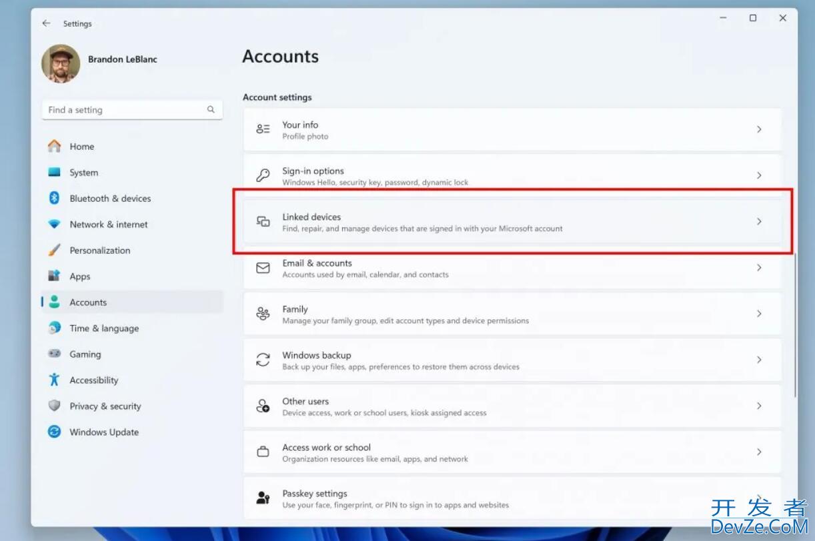
Task: Click the Network wifi icon
Action: point(54,225)
